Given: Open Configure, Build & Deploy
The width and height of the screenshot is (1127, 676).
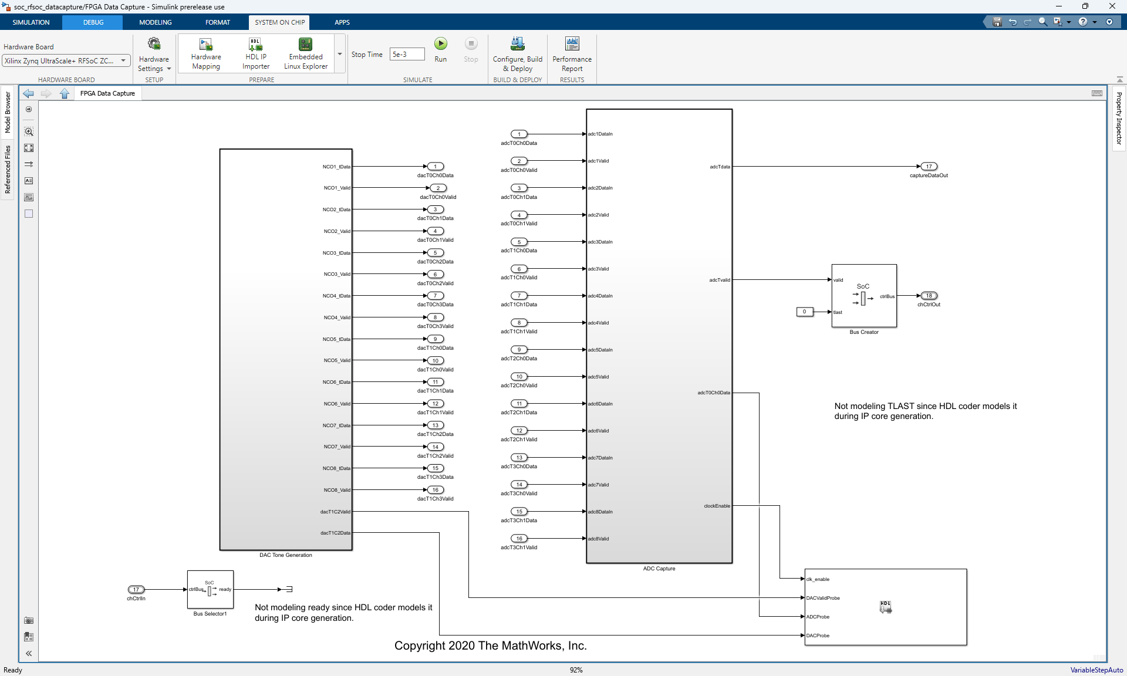Looking at the screenshot, I should (517, 53).
